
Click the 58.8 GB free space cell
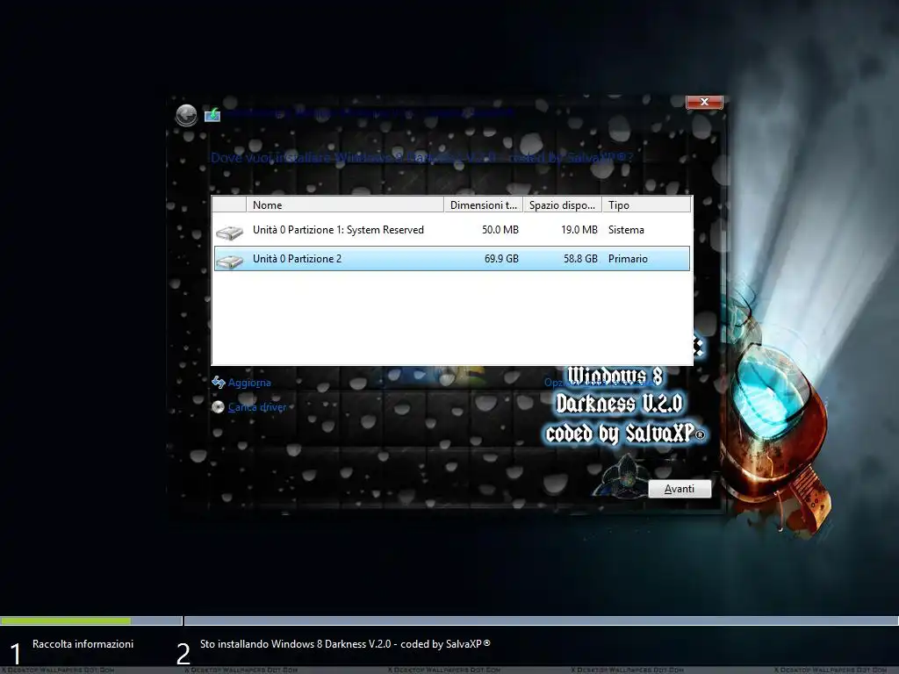[580, 259]
